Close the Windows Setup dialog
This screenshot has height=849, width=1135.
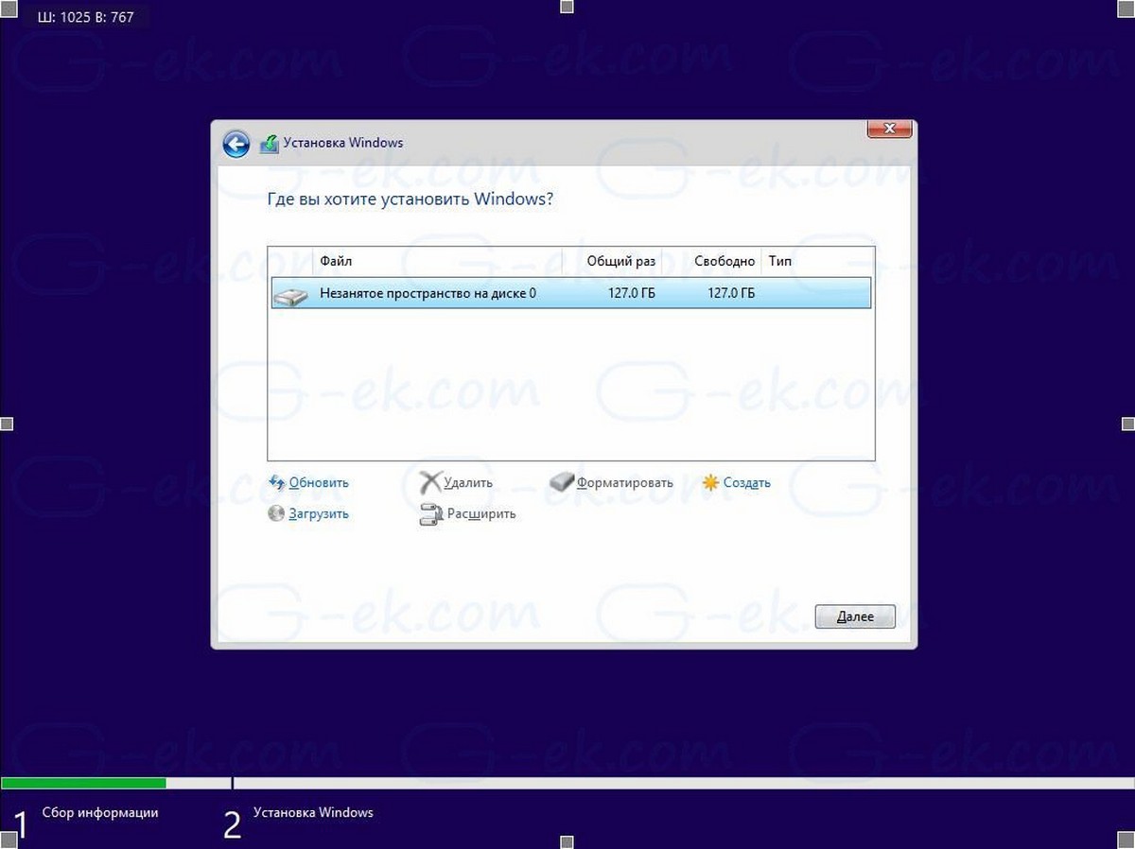coord(889,129)
